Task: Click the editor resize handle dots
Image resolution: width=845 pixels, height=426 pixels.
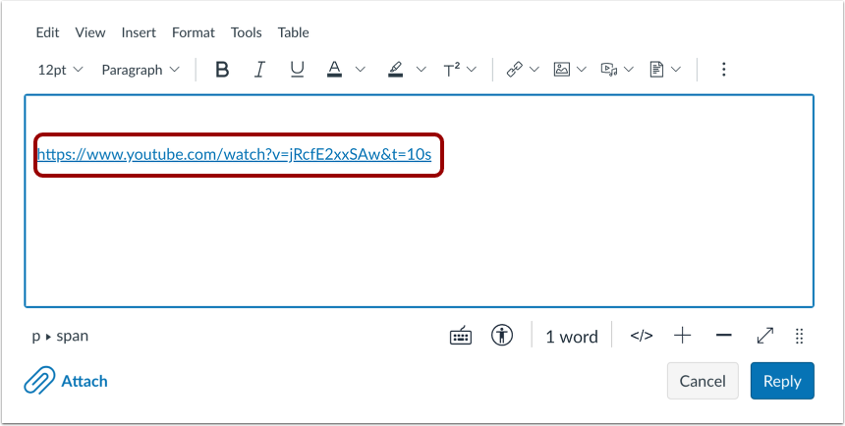Action: tap(800, 336)
